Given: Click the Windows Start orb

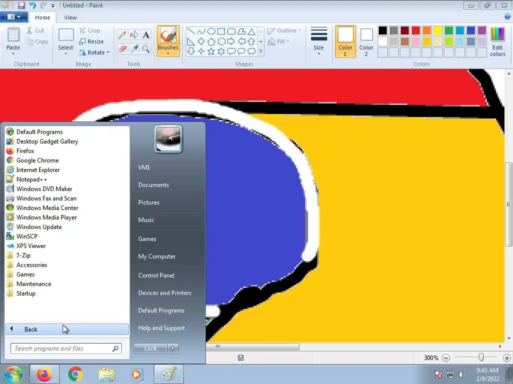Looking at the screenshot, I should point(14,374).
